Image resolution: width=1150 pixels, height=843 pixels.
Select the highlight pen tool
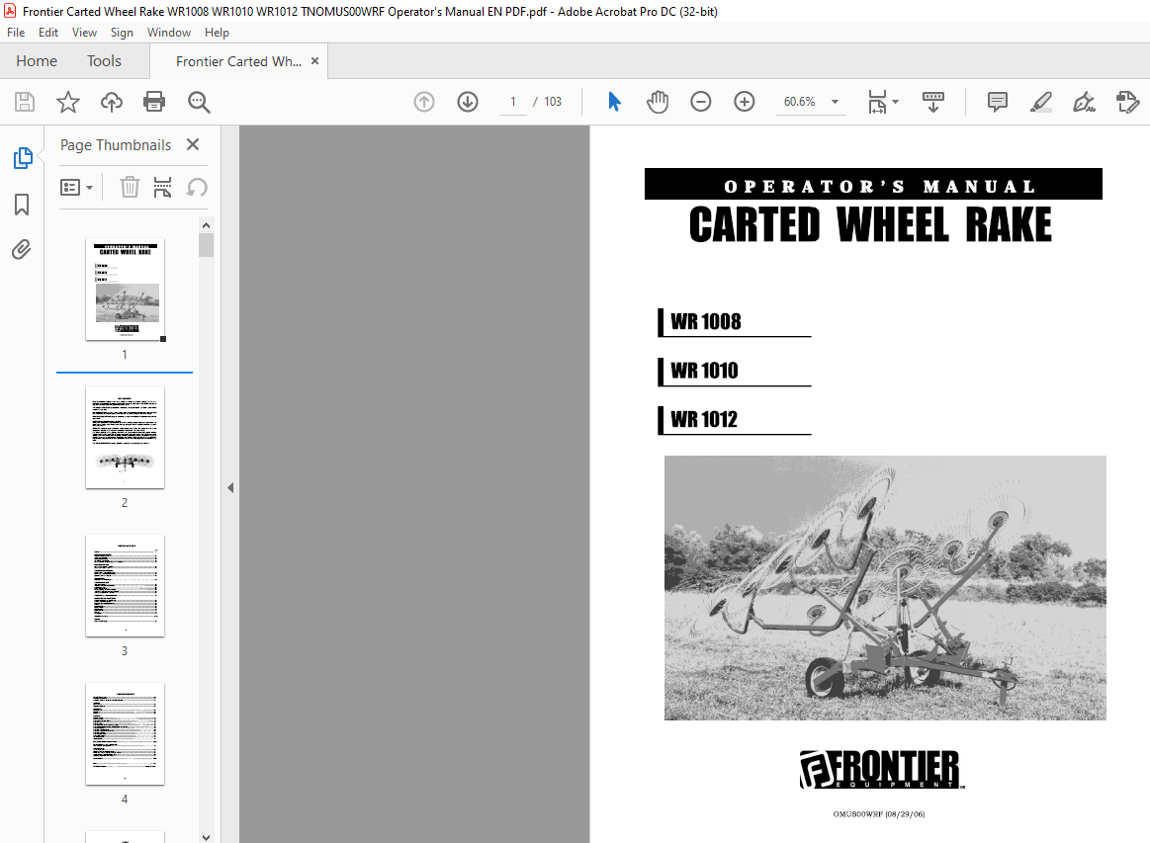[x=1040, y=102]
